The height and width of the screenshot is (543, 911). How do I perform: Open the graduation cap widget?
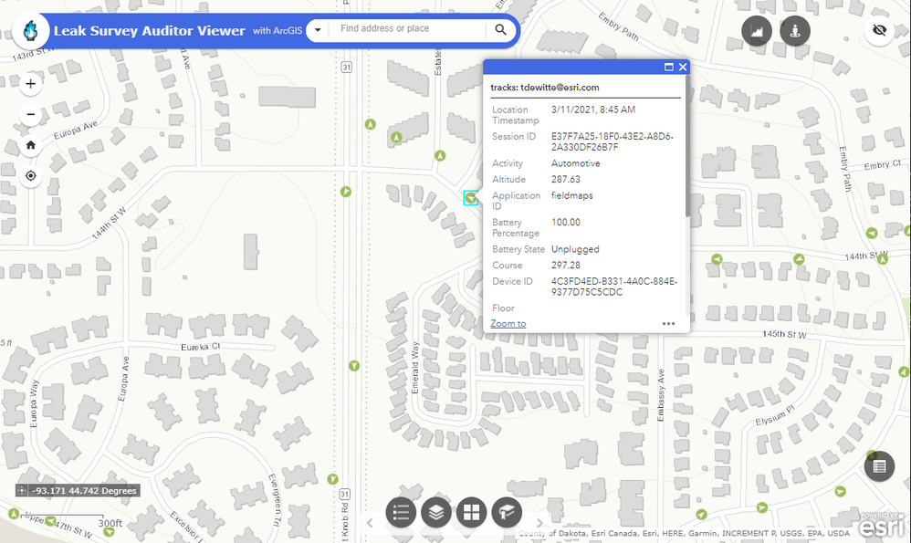pos(507,512)
